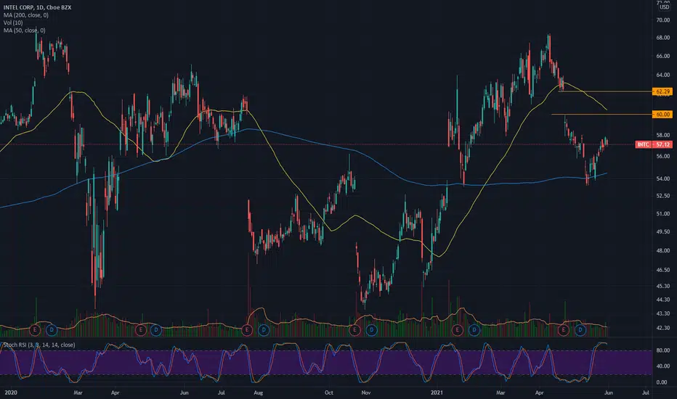
Task: Click the earnings E marker of late October 2020
Action: coord(354,330)
